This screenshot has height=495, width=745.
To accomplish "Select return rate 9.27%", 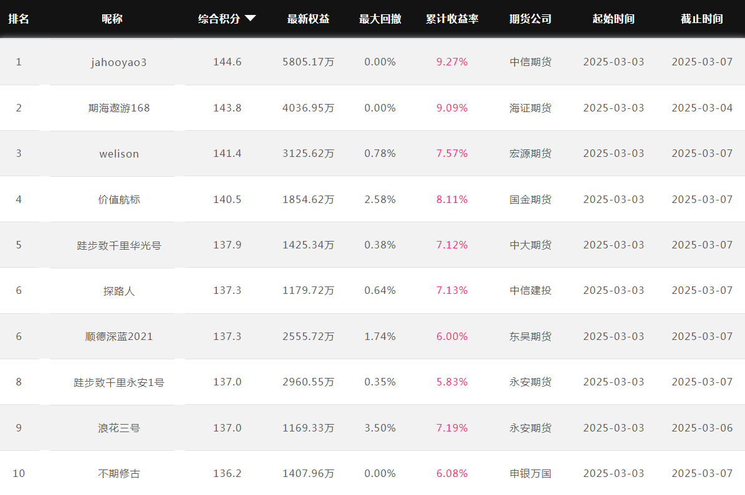I will click(452, 62).
